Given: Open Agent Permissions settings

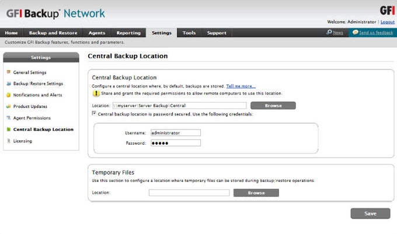Looking at the screenshot, I should point(32,118).
